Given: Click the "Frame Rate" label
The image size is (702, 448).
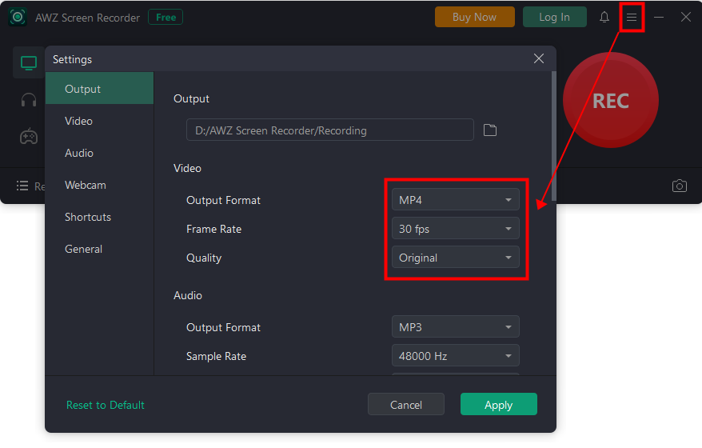Looking at the screenshot, I should click(213, 229).
